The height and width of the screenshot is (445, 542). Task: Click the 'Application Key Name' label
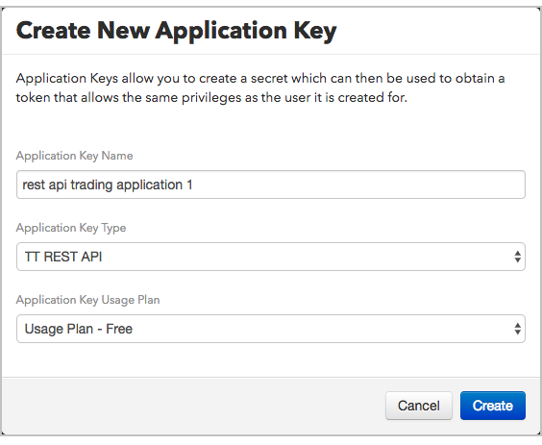[74, 156]
